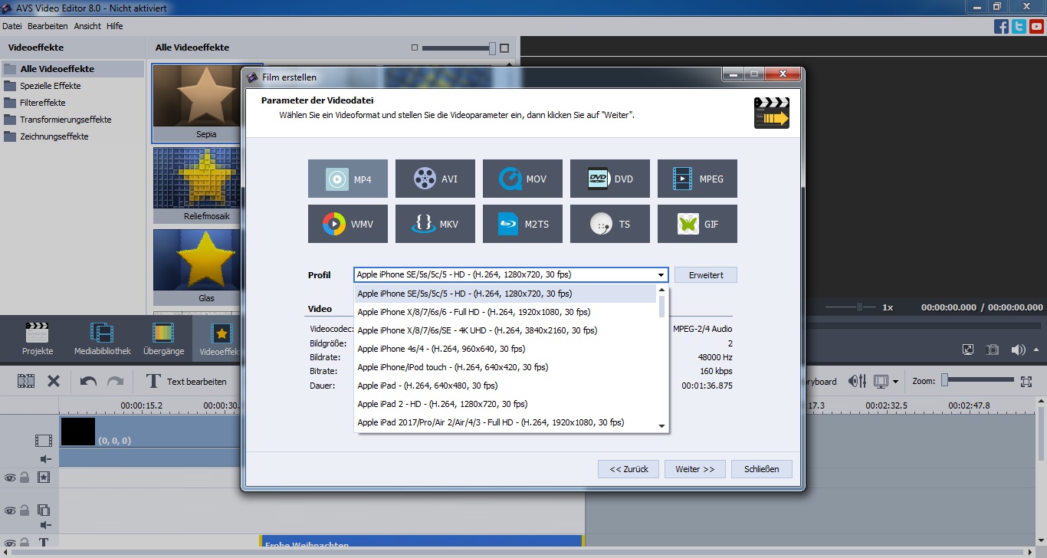Choose the DVD format tile
The image size is (1047, 558).
610,179
